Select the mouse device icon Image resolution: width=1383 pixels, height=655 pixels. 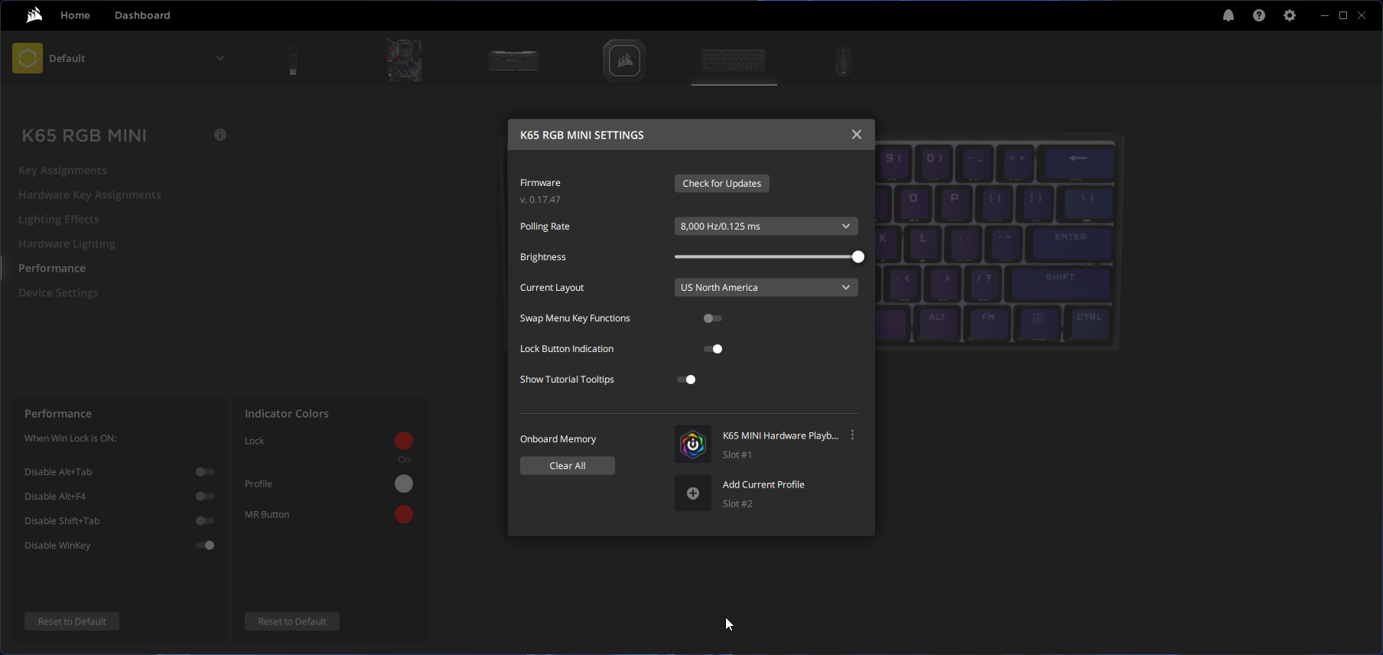coord(843,60)
